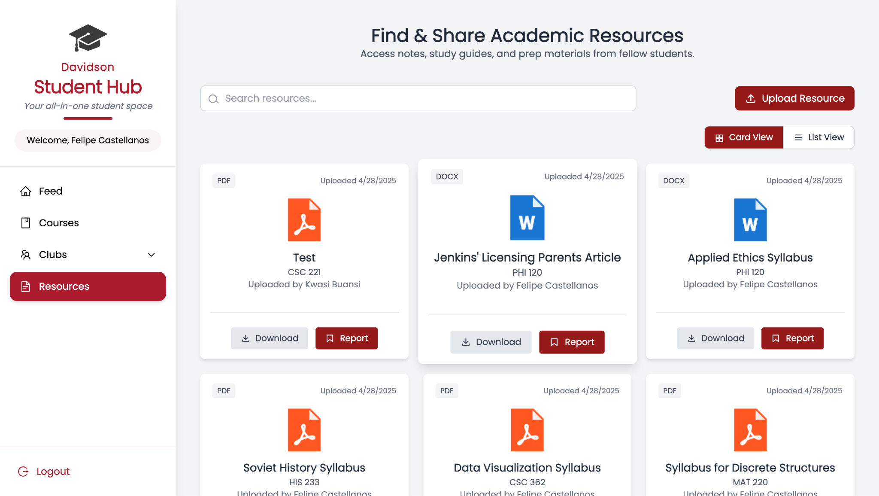Click the Data Visualization Syllabus title

pos(527,468)
